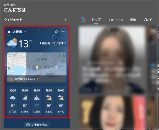The height and width of the screenshot is (130, 159).
Task: Click the plus icon to add widgets
Action: click(x=66, y=20)
